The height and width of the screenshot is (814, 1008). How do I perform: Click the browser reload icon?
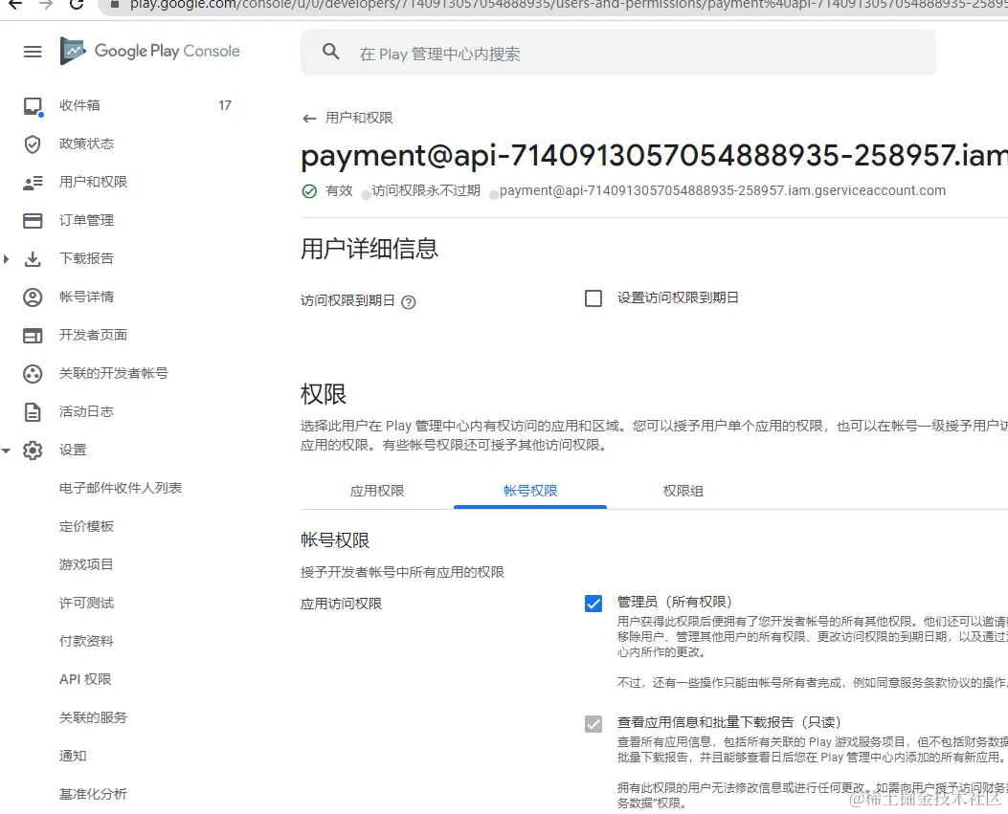tap(77, 4)
